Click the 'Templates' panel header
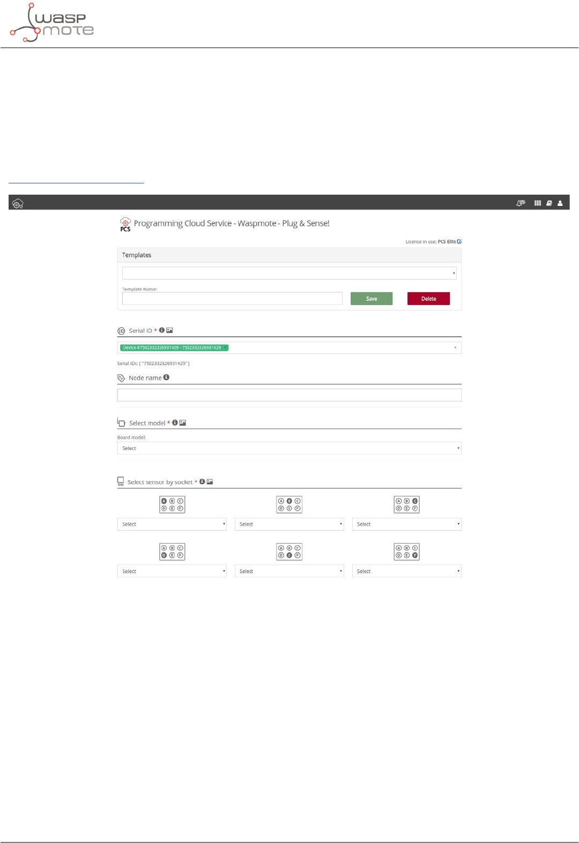Image resolution: width=579 pixels, height=843 pixels. click(x=289, y=255)
